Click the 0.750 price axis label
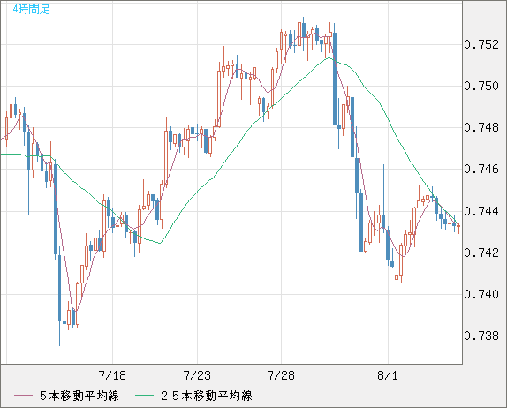507x408 pixels. coord(481,86)
